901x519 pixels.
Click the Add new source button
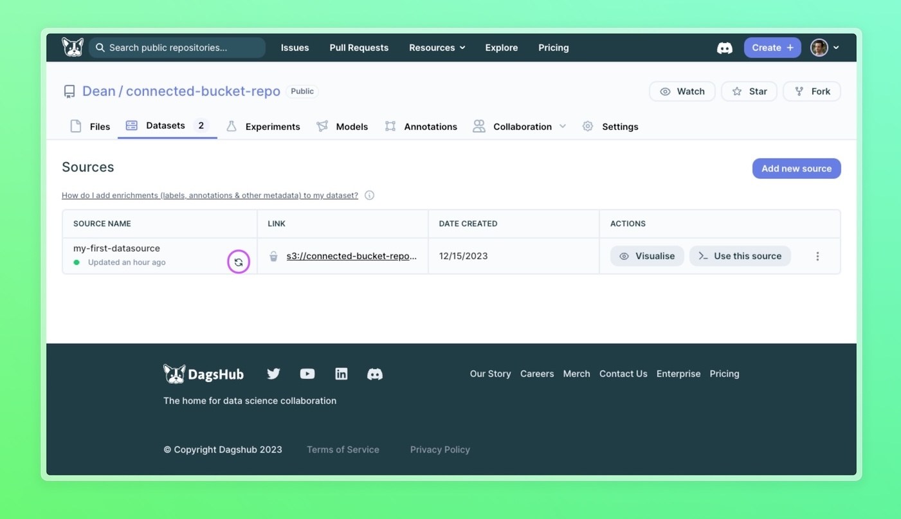pos(796,168)
